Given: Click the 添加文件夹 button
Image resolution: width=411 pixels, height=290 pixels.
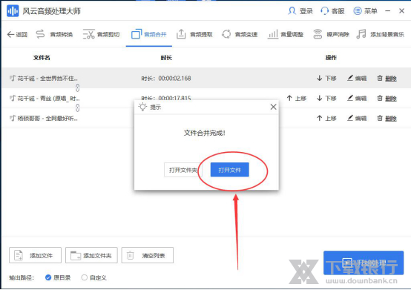Looking at the screenshot, I should pos(91,255).
